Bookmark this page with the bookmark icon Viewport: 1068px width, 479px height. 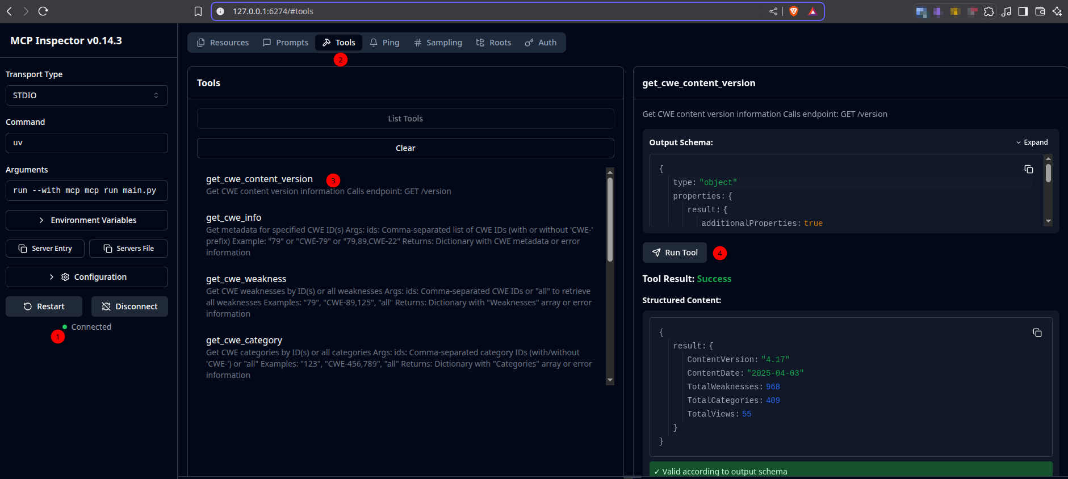pyautogui.click(x=198, y=11)
